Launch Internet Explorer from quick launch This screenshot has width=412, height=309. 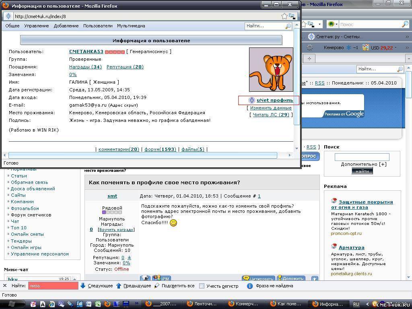pyautogui.click(x=52, y=304)
